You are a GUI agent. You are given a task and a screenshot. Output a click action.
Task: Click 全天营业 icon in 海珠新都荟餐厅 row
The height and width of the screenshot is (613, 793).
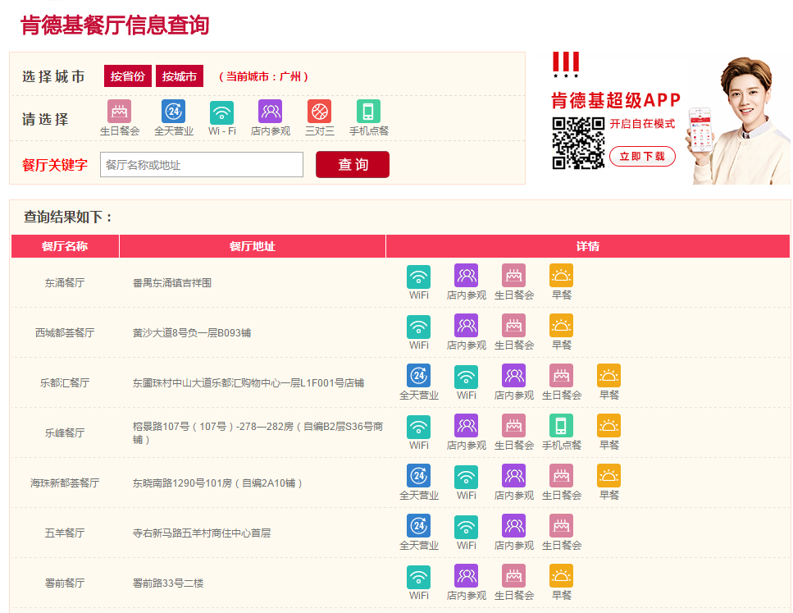tap(419, 476)
